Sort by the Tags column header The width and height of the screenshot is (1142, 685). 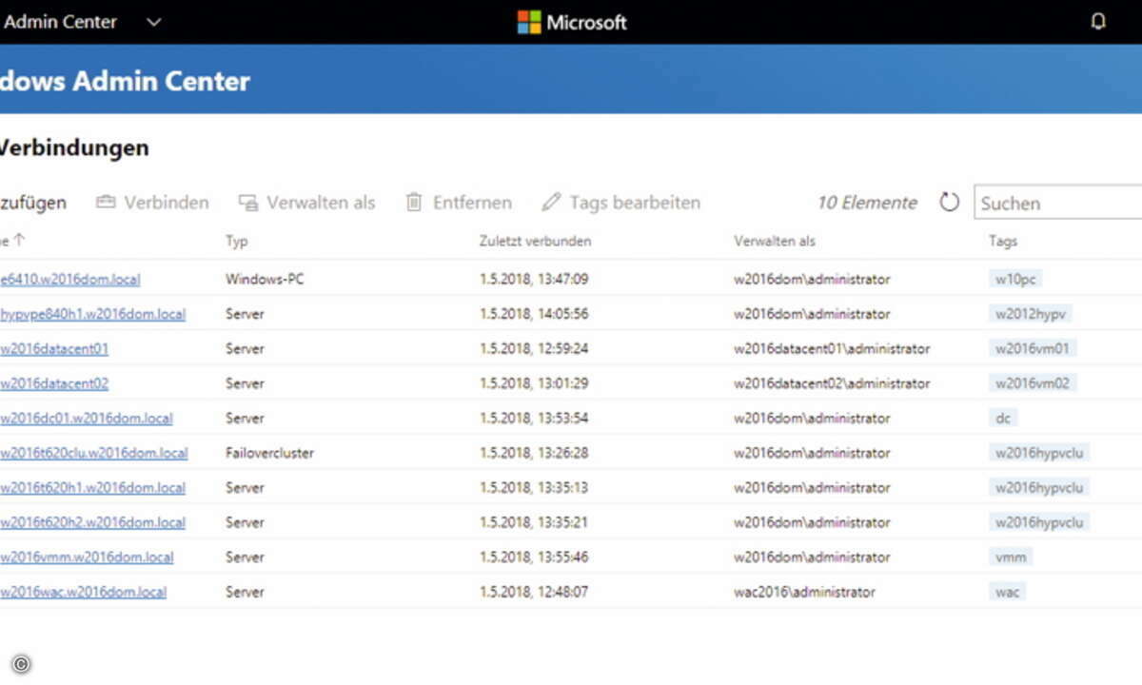(1003, 242)
